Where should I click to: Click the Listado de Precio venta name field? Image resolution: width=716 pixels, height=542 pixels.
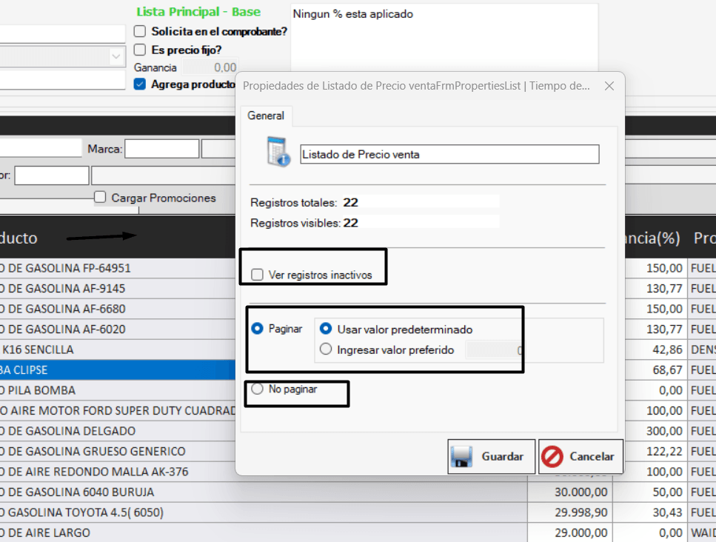point(449,154)
